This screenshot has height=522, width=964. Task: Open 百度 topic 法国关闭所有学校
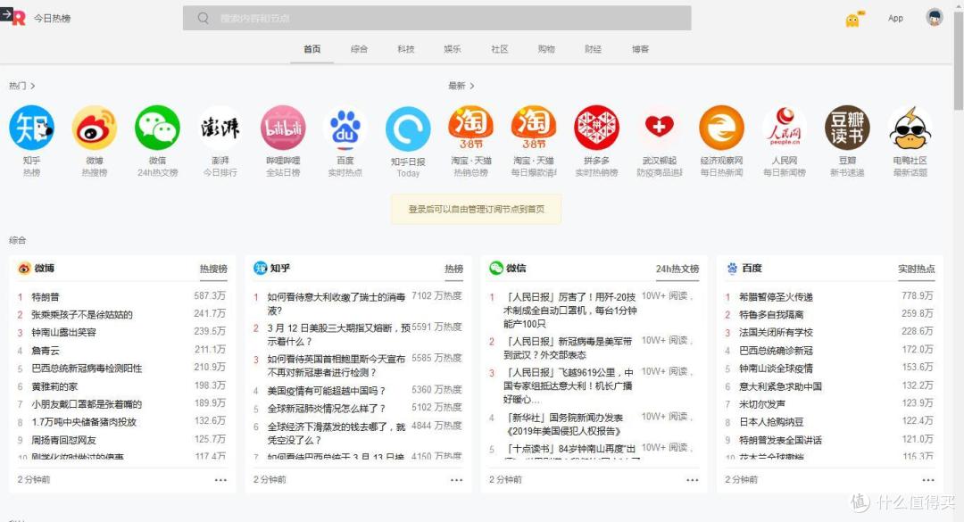(776, 332)
